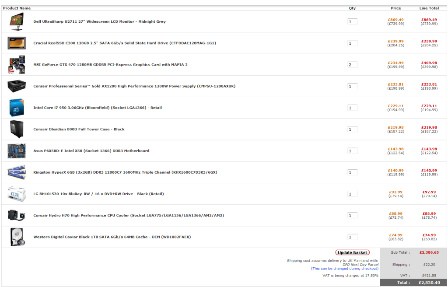Click the LG BluRay drive product image
Screen dimensions: 448x287
(17, 194)
